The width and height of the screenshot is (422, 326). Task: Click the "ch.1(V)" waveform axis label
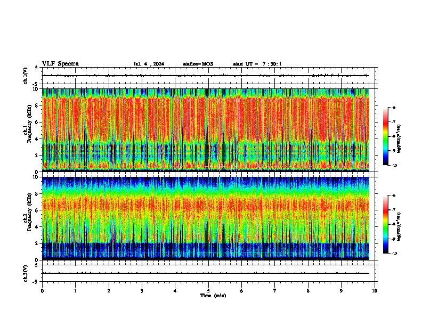point(25,76)
